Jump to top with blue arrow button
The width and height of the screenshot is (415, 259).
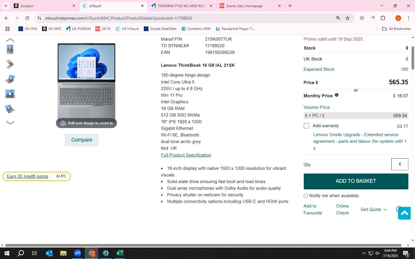404,213
